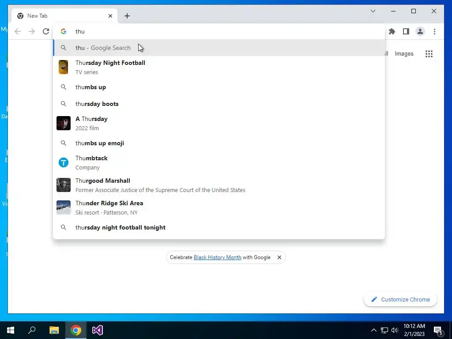Select the Thurgood Marshall suggestion
This screenshot has height=339, width=452.
point(219,185)
